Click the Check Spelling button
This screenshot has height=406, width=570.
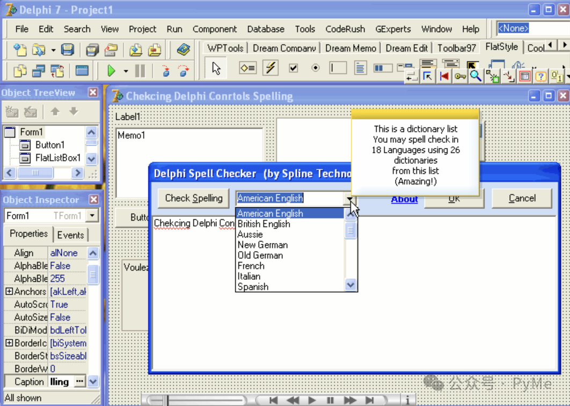(x=194, y=198)
